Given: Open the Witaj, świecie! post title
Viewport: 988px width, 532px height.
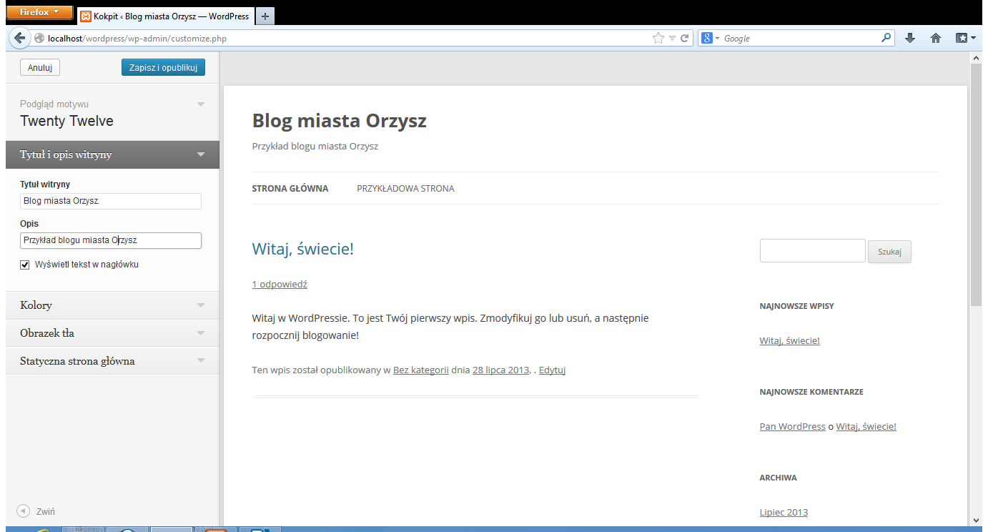Looking at the screenshot, I should pyautogui.click(x=303, y=249).
